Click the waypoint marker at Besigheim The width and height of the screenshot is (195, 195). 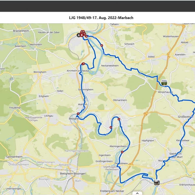[x=78, y=114]
